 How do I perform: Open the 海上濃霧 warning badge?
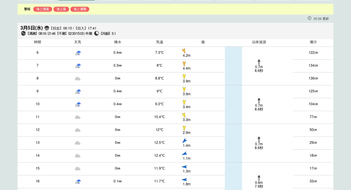click(80, 9)
